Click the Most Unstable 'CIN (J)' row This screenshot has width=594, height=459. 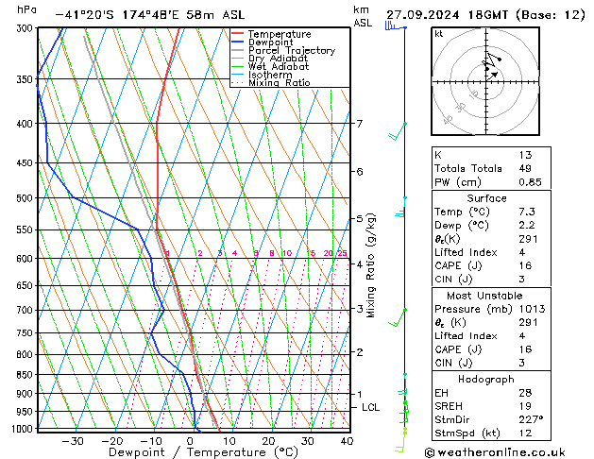click(491, 363)
